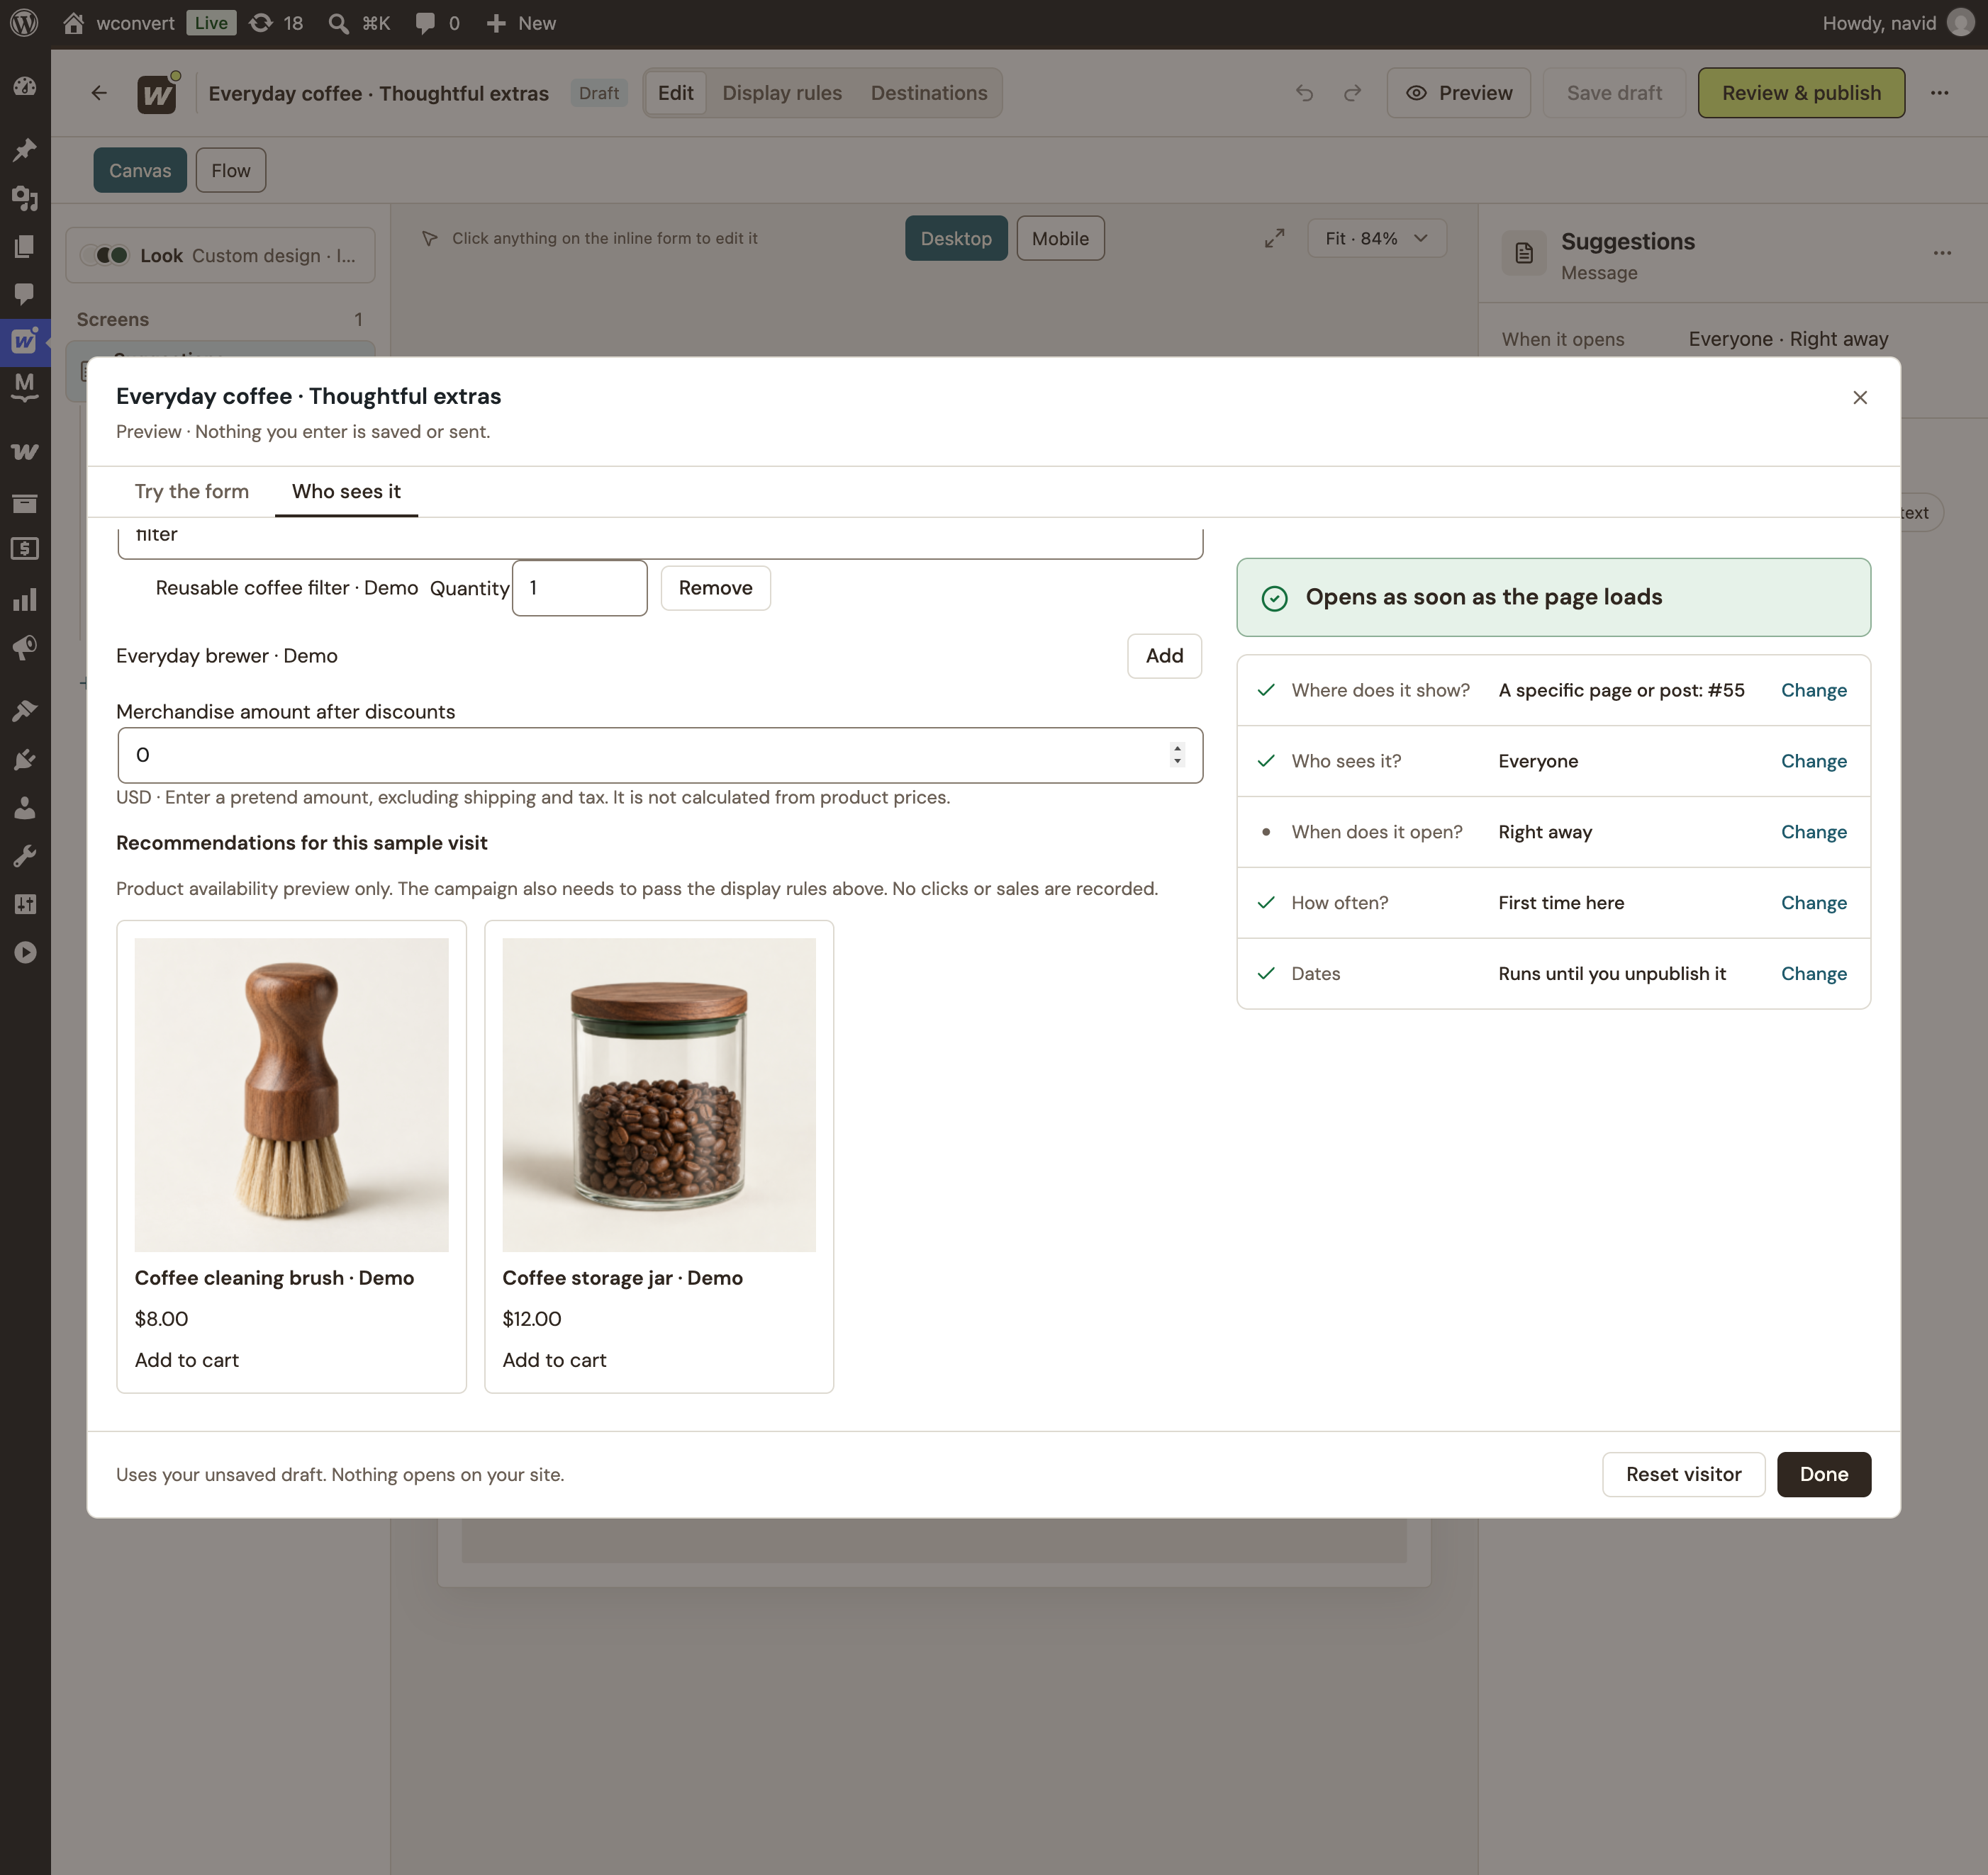Open Posts pin icon in sidebar

point(25,150)
